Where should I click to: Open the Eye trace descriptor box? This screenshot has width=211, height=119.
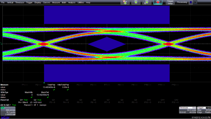[x=8, y=111]
